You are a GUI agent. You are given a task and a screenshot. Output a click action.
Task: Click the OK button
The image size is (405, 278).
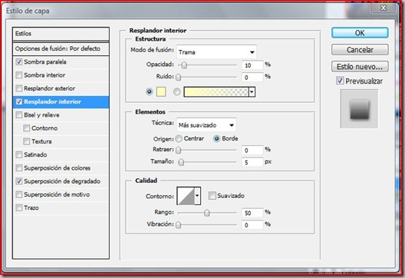(x=360, y=33)
